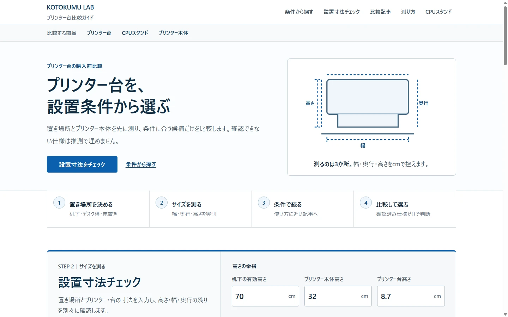
Task: Select 測り方 in the header menu
Action: [x=408, y=12]
